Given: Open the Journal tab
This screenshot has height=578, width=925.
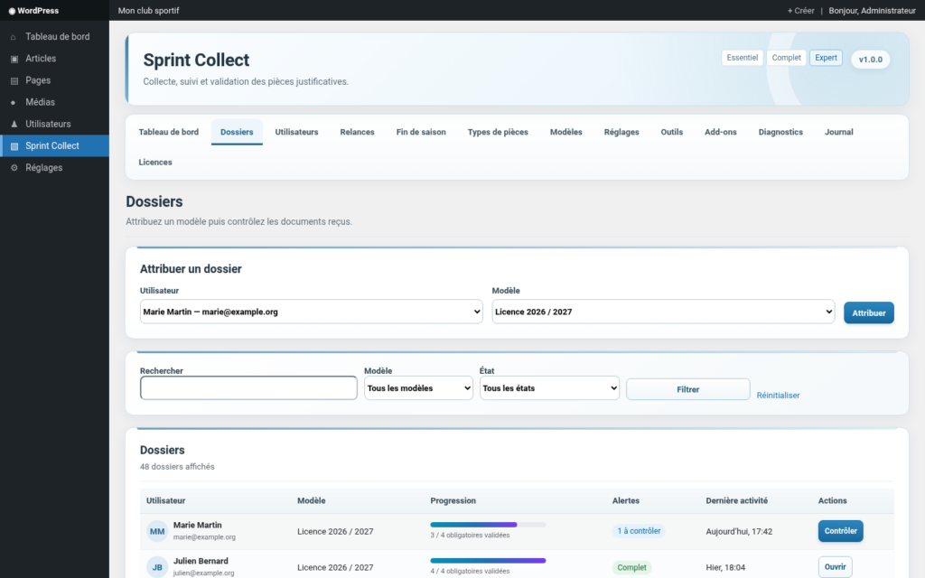Looking at the screenshot, I should point(838,132).
